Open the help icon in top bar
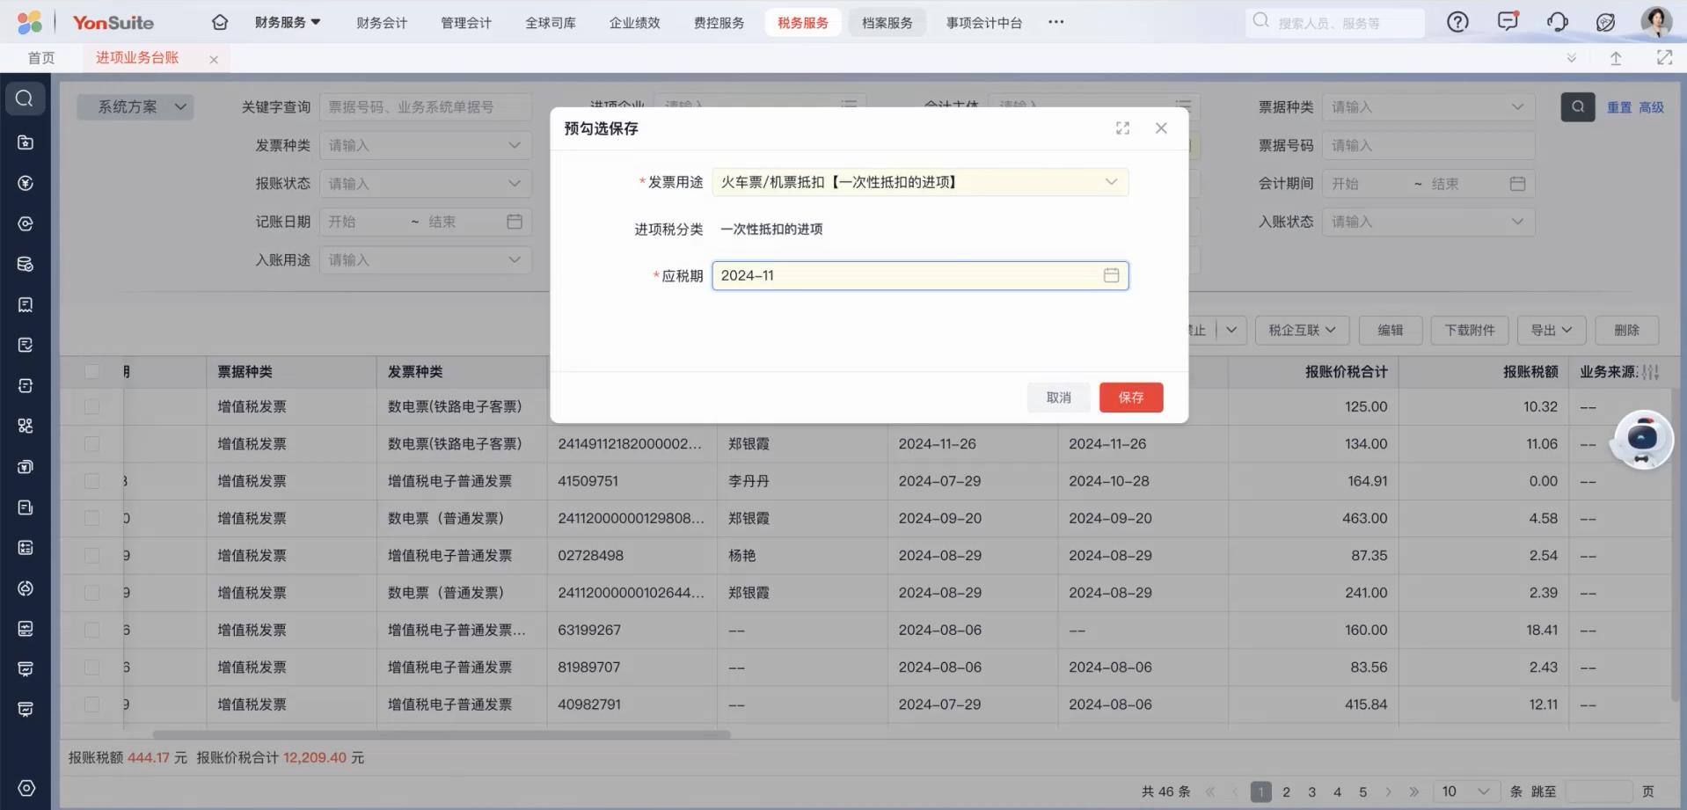The width and height of the screenshot is (1687, 810). [x=1457, y=22]
